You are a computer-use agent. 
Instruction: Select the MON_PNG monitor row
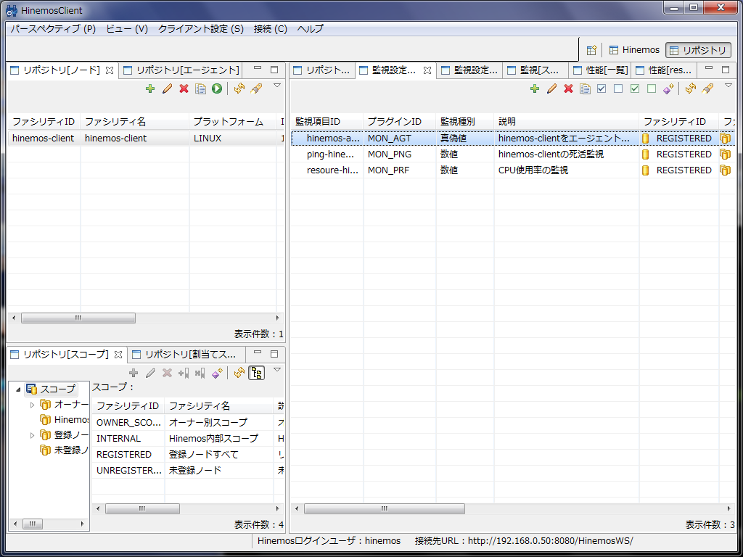pos(512,154)
